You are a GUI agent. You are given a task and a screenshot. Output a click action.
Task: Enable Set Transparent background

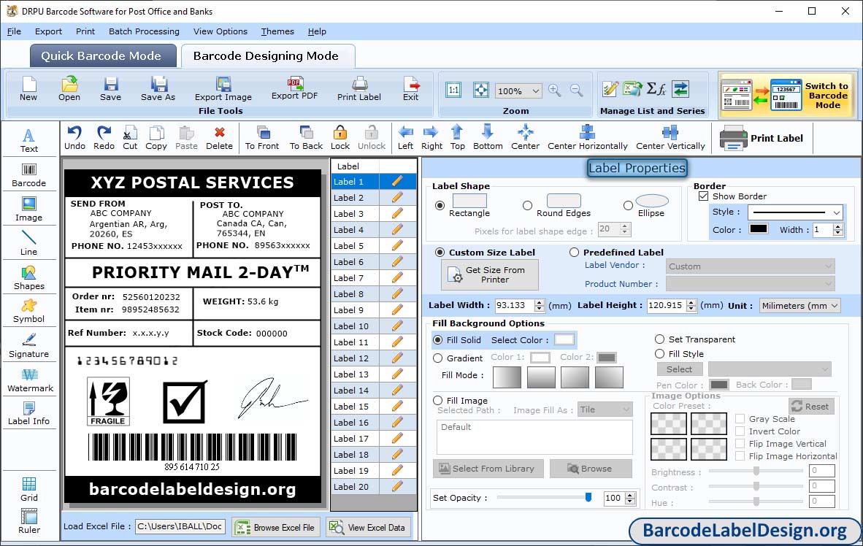tap(659, 339)
